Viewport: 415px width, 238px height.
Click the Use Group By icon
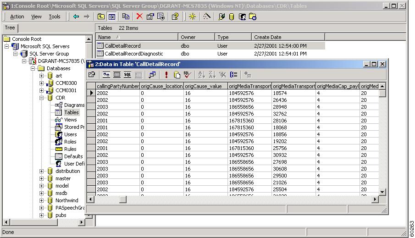(x=233, y=75)
